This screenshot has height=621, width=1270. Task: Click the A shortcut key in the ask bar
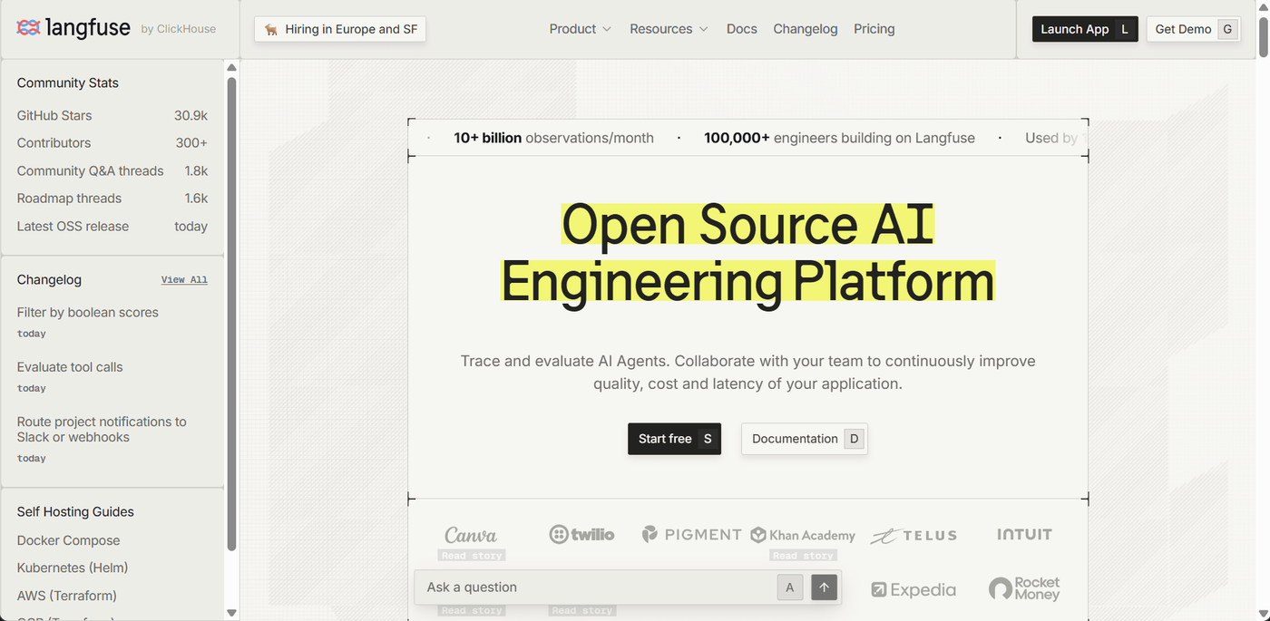coord(790,587)
